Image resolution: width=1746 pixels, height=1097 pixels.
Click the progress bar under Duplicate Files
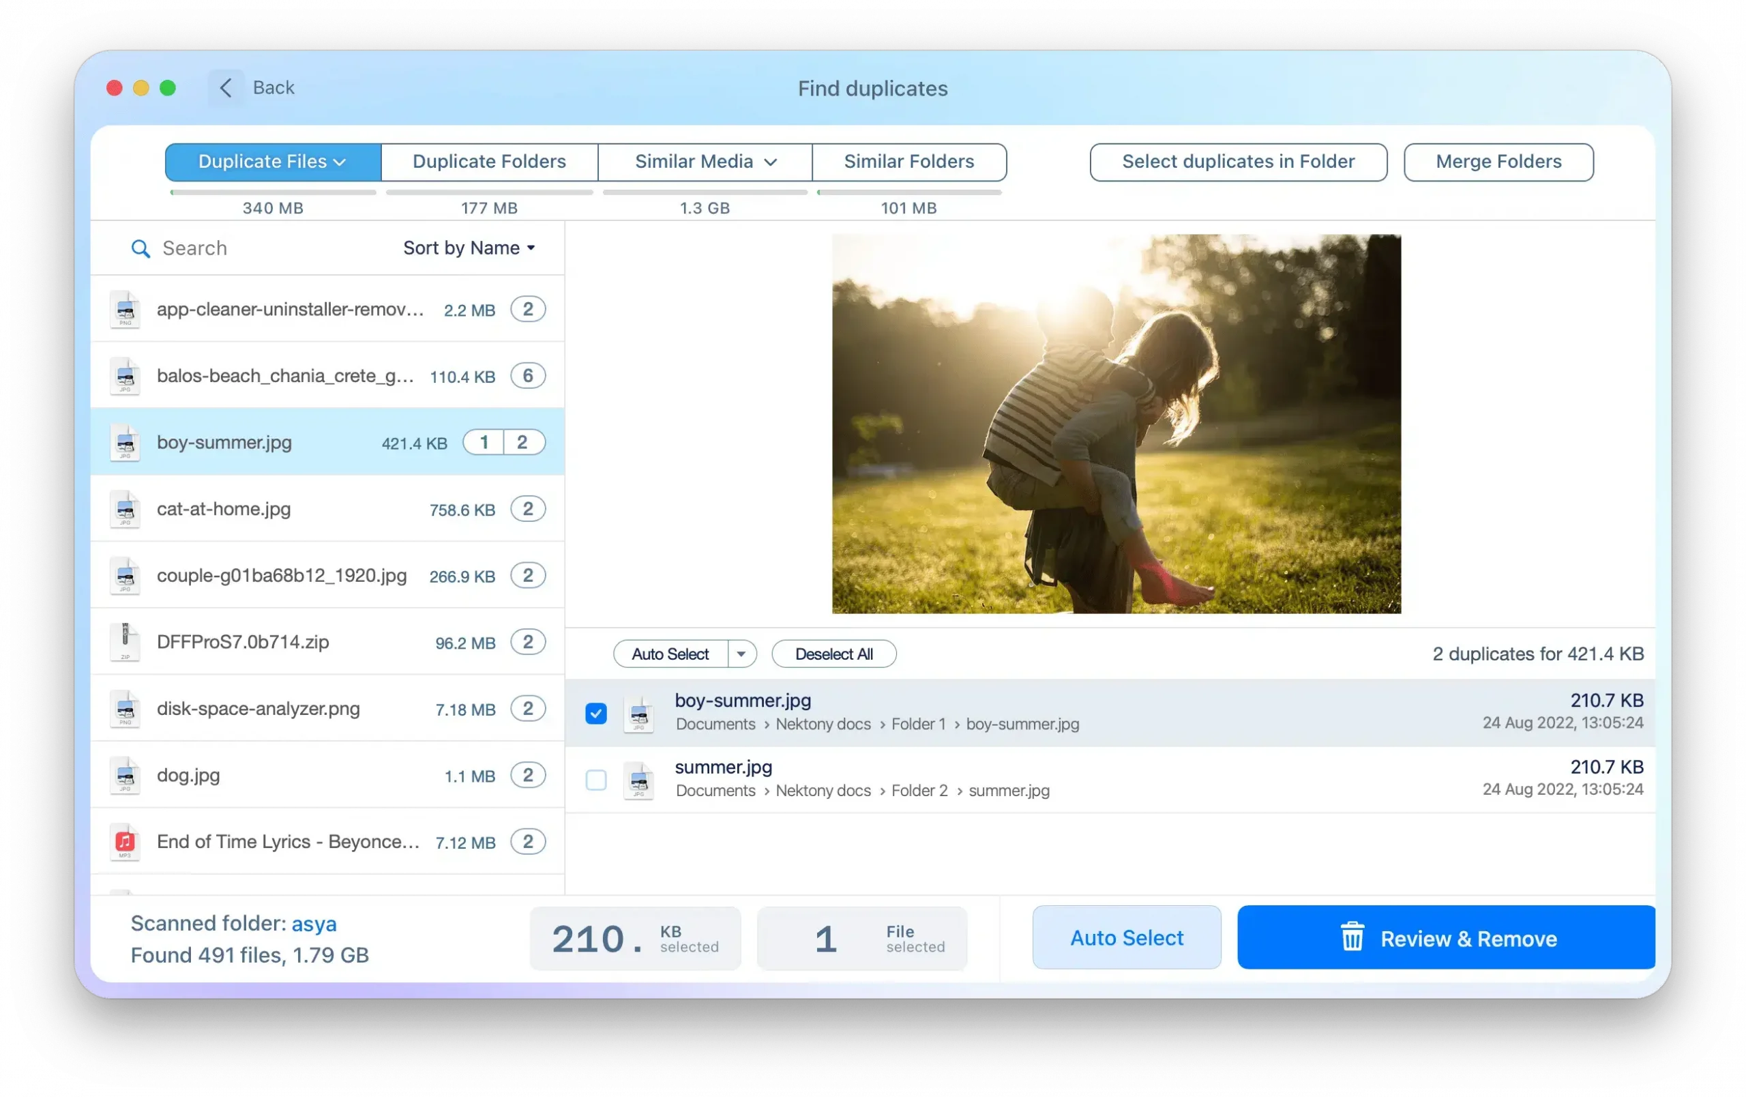273,193
